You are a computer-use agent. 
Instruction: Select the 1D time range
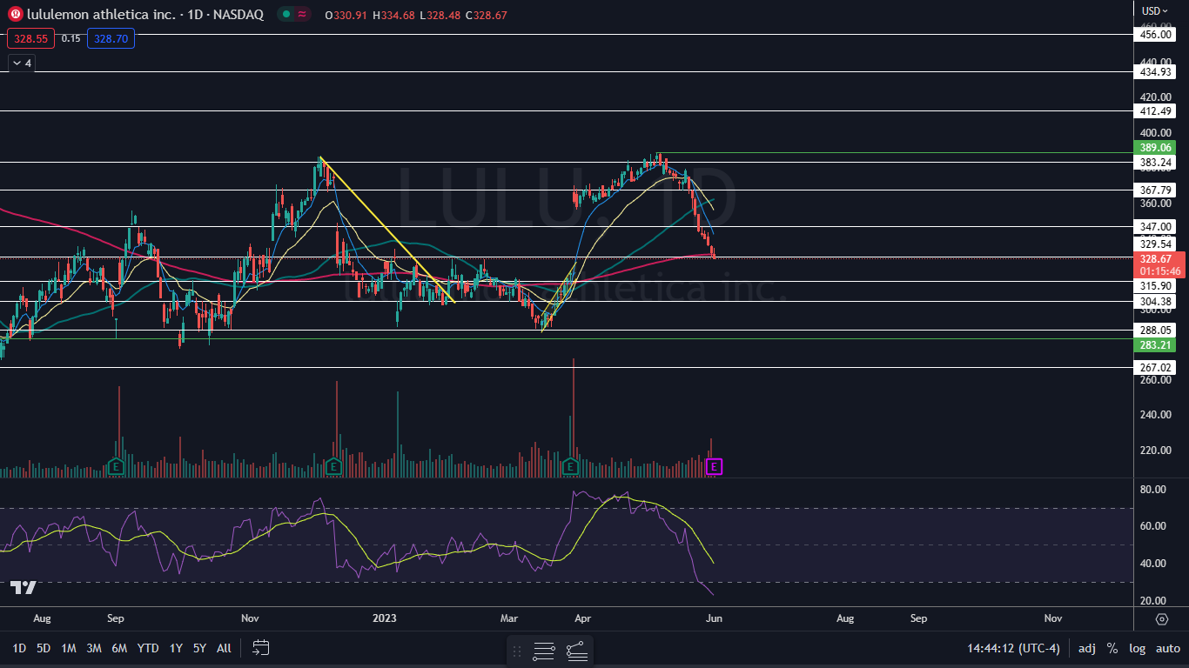tap(19, 648)
